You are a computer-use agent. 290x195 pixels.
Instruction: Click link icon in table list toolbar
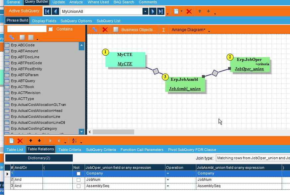(12, 37)
